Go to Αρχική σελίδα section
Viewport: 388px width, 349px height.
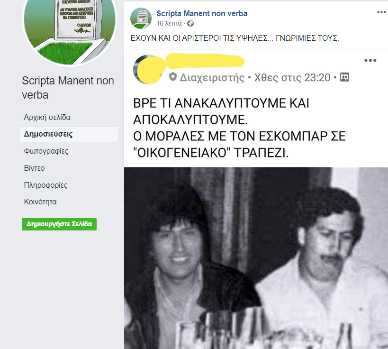click(x=47, y=117)
